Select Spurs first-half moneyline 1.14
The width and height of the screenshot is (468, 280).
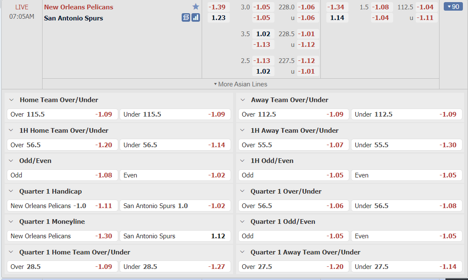(x=337, y=17)
